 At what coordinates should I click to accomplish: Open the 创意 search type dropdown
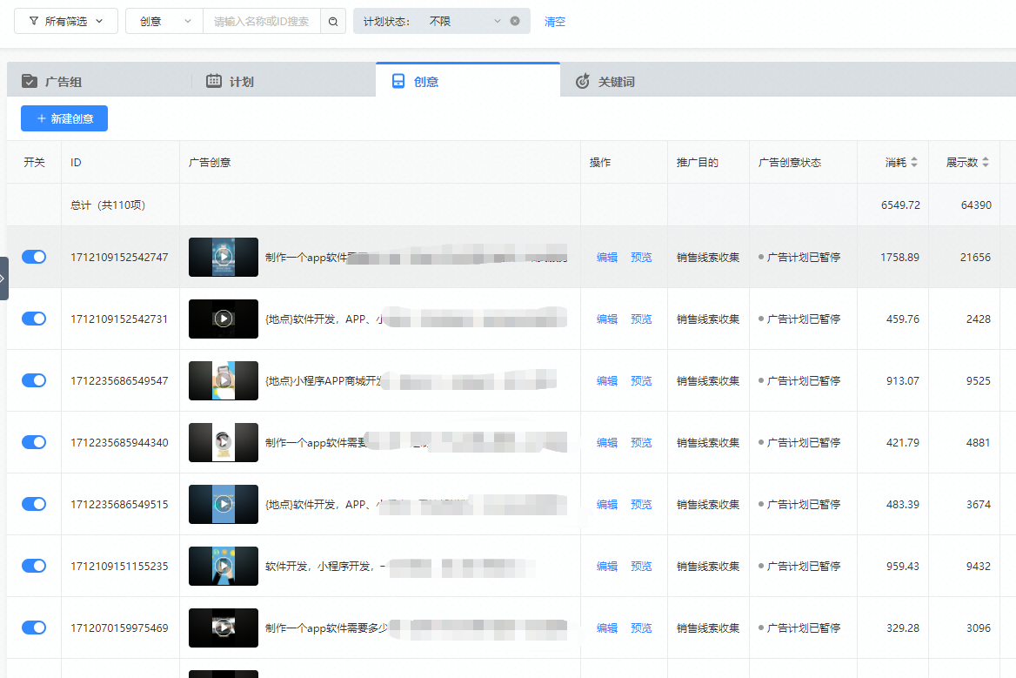coord(164,21)
